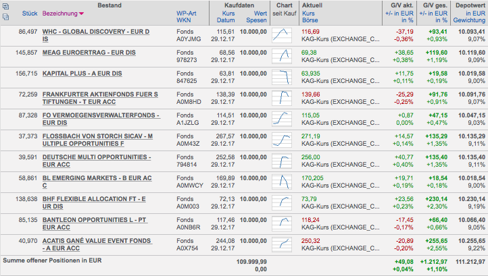This screenshot has height=276, width=488.
Task: Click the current price 139,66
Action: 311,94
